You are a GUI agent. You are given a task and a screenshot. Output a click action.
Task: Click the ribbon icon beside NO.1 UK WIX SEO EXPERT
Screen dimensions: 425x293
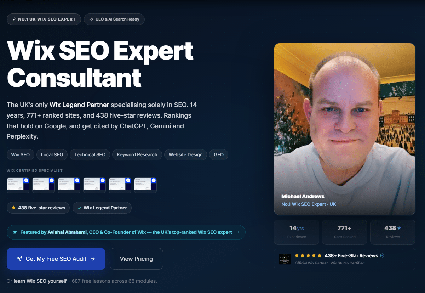pyautogui.click(x=14, y=19)
